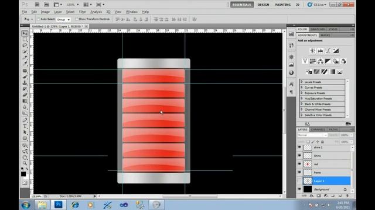This screenshot has height=210, width=375.
Task: Hide the Shine layer
Action: point(299,156)
